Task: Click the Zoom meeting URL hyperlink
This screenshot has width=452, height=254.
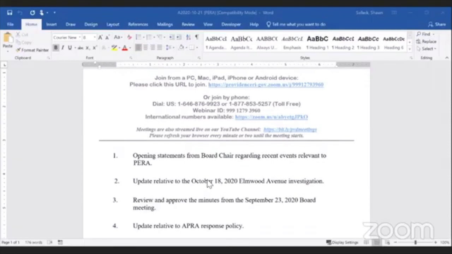Action: pos(266,85)
